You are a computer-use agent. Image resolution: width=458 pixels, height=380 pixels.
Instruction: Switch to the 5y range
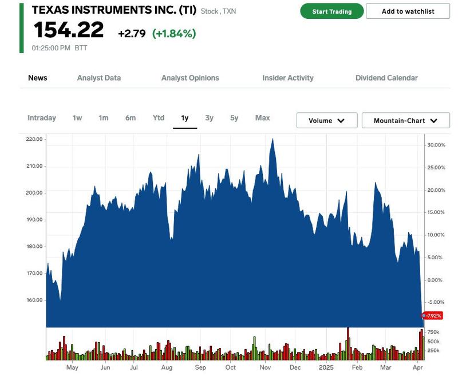pos(234,118)
